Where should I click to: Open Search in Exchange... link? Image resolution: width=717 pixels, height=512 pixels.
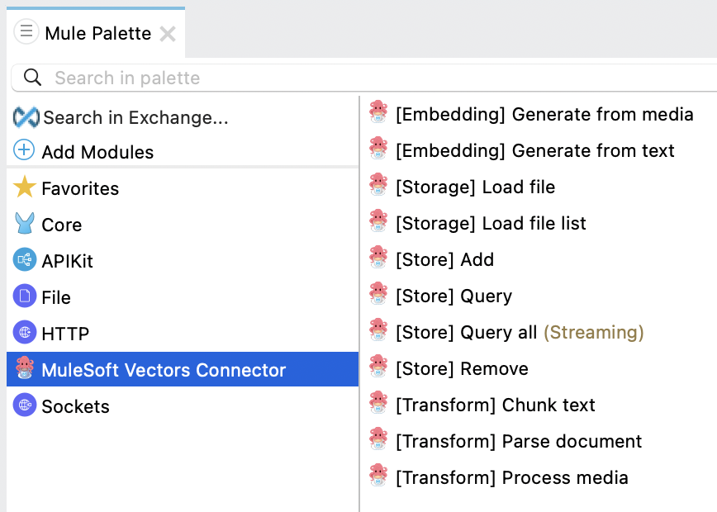135,117
